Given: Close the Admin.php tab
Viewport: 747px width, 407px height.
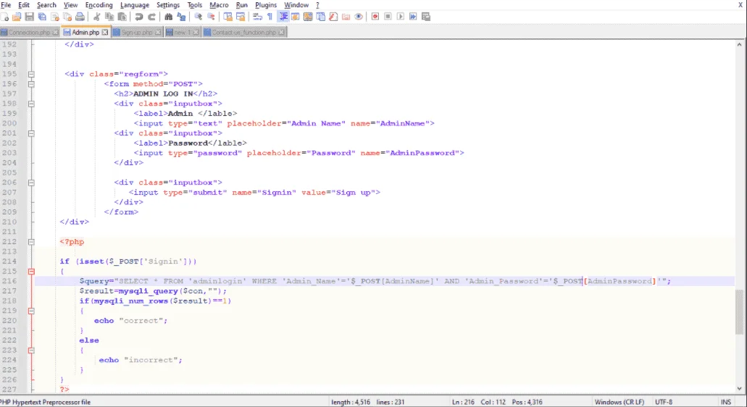Looking at the screenshot, I should pos(105,33).
